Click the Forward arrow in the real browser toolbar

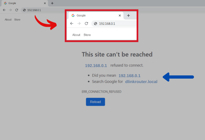(10, 10)
